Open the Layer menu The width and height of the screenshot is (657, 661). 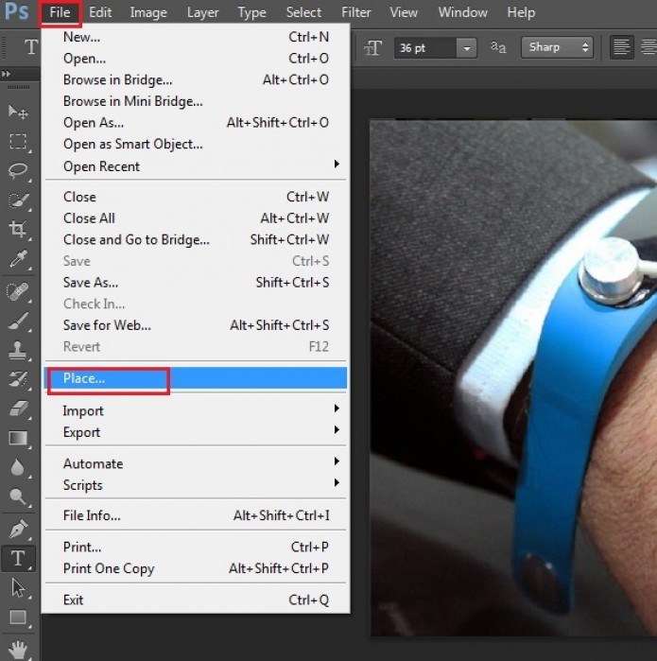(202, 12)
